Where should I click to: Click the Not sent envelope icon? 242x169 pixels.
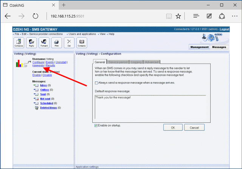click(36, 99)
